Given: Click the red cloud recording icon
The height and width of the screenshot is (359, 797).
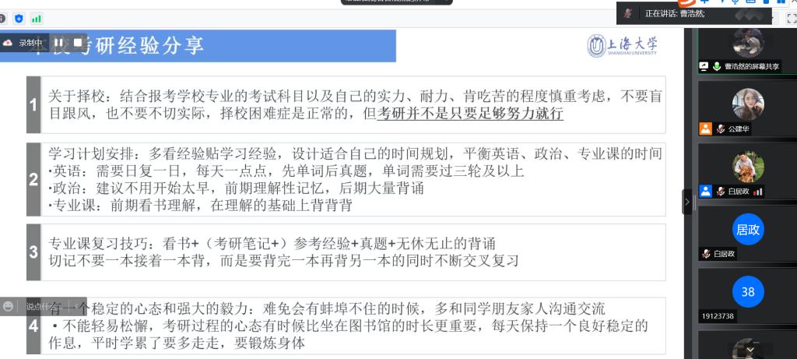Looking at the screenshot, I should point(8,44).
